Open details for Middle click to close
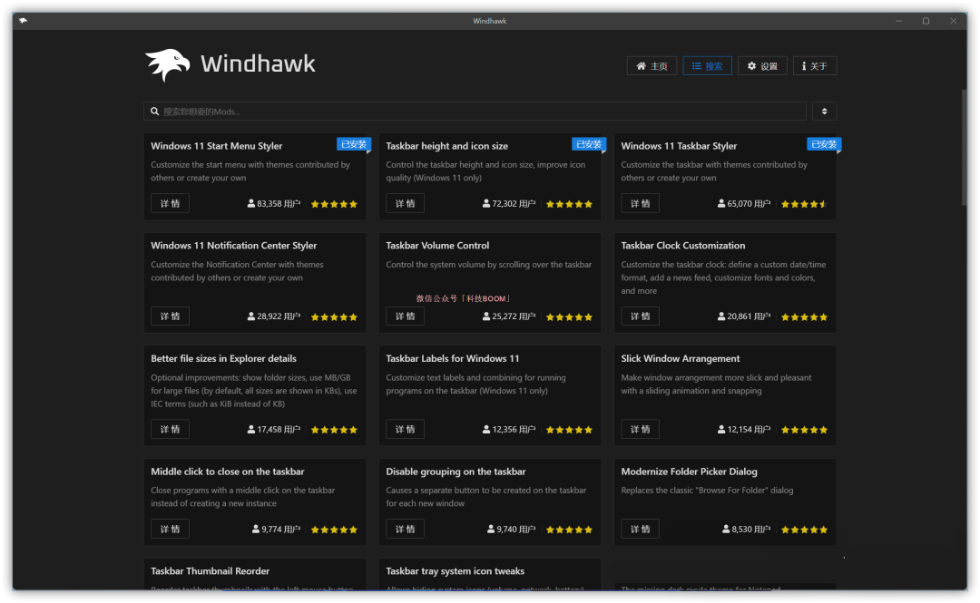Screen dimensions: 980x603 click(x=170, y=530)
